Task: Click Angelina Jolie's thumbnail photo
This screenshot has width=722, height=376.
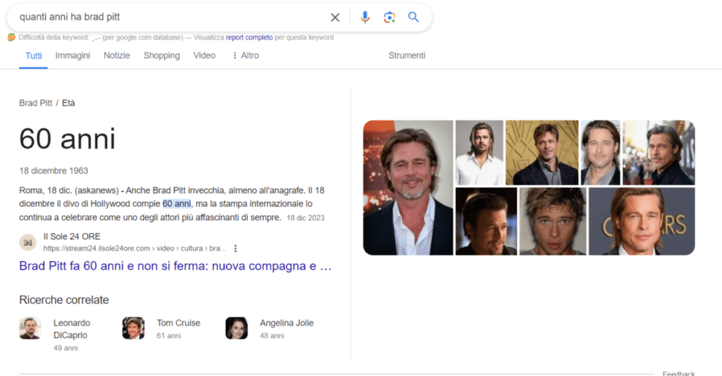Action: pos(237,328)
